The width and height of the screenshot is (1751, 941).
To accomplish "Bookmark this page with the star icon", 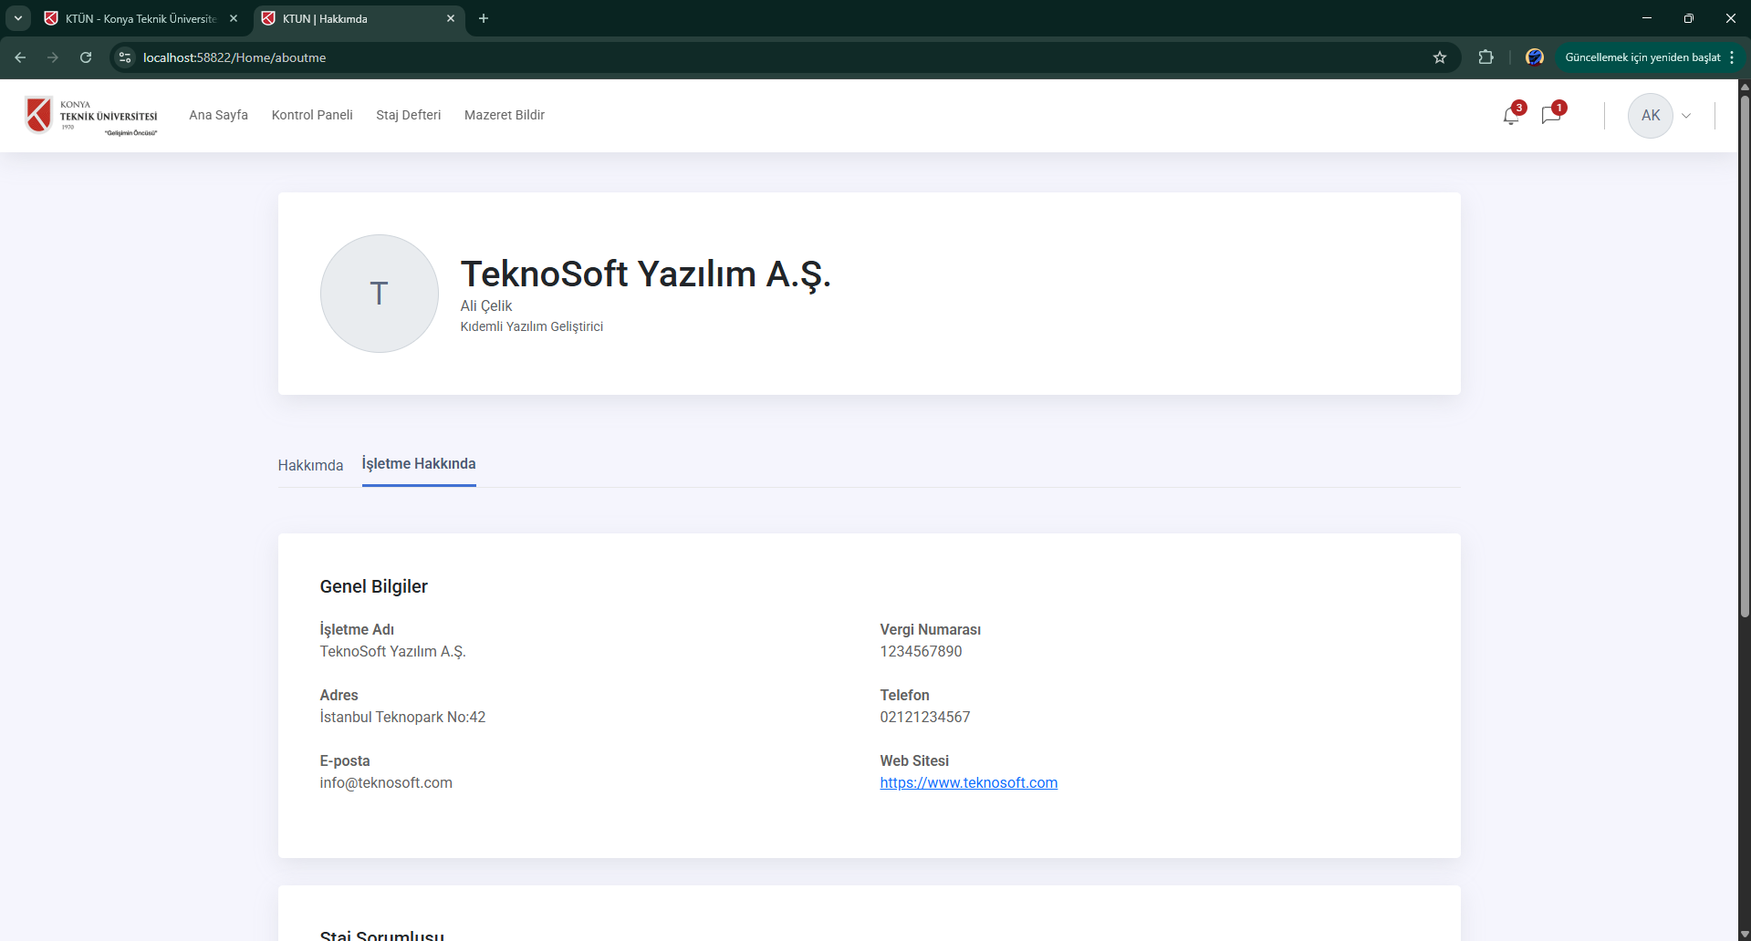I will [x=1440, y=57].
